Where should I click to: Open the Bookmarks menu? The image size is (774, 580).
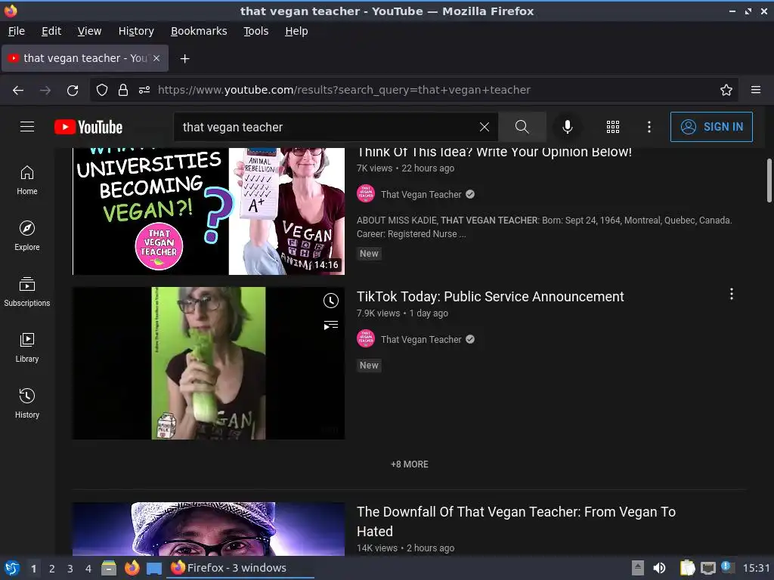coord(199,31)
